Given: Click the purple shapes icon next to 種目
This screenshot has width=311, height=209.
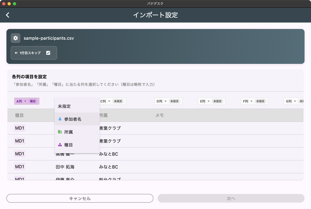Looking at the screenshot, I should point(60,145).
